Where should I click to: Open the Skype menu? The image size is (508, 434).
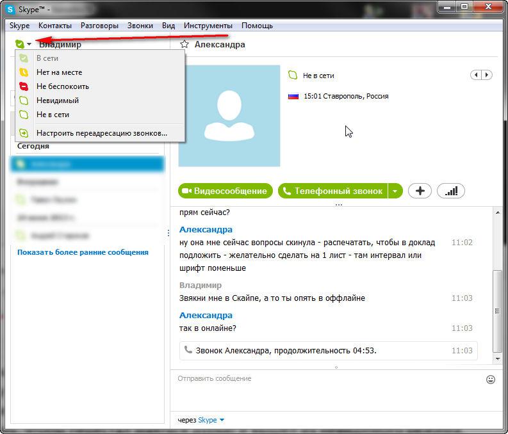click(19, 26)
